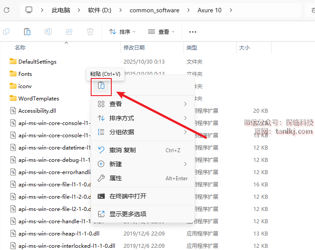This screenshot has height=250, width=315.
Task: Open the 查看 view dropdown in the toolbar
Action: [x=161, y=32]
